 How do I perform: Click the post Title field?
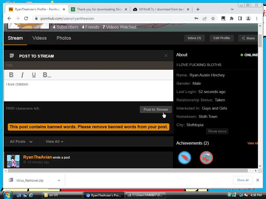pyautogui.click(x=88, y=65)
